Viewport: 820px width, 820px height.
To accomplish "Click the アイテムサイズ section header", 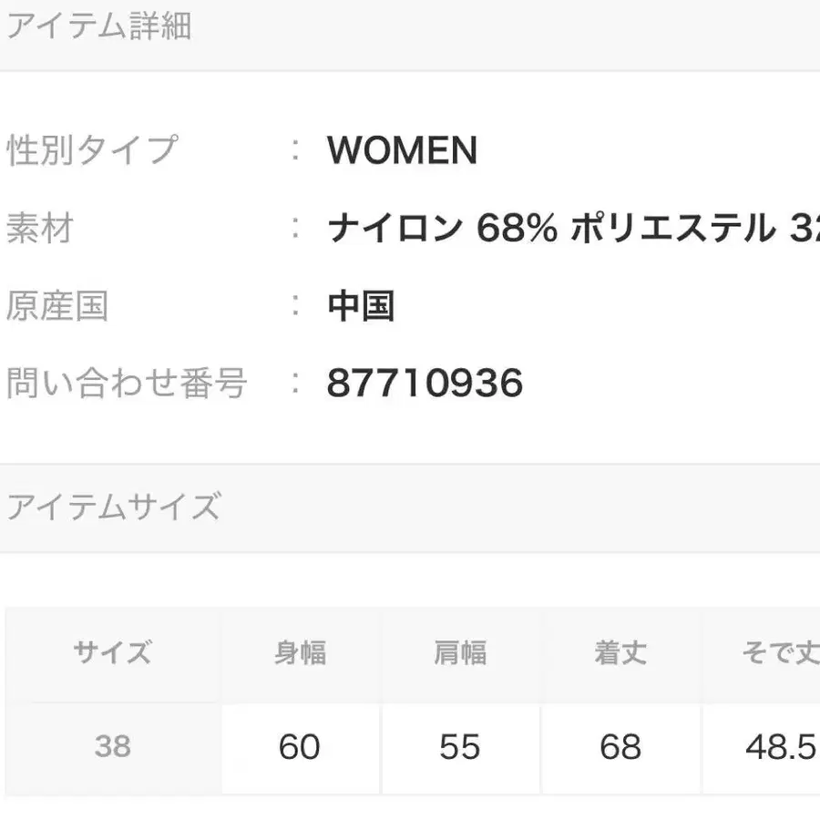I will [x=113, y=507].
